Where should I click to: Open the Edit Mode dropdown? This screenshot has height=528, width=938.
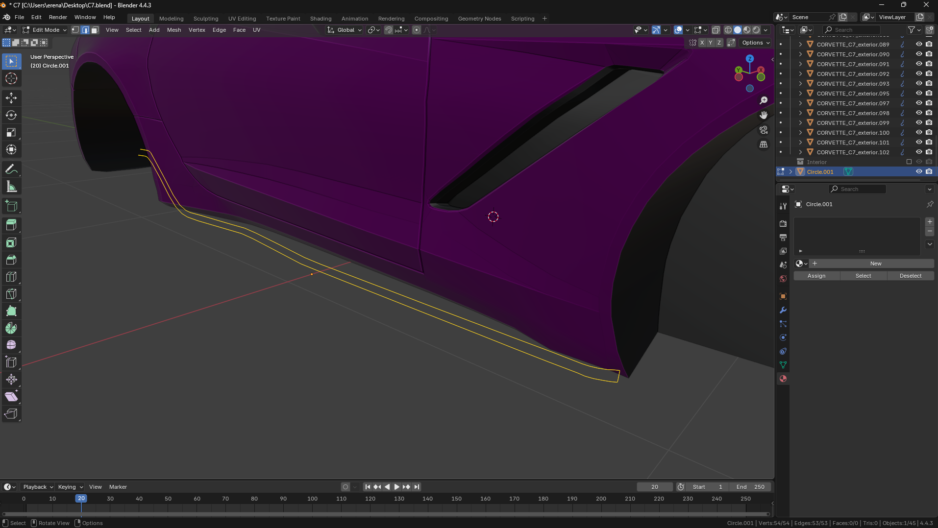click(x=45, y=30)
